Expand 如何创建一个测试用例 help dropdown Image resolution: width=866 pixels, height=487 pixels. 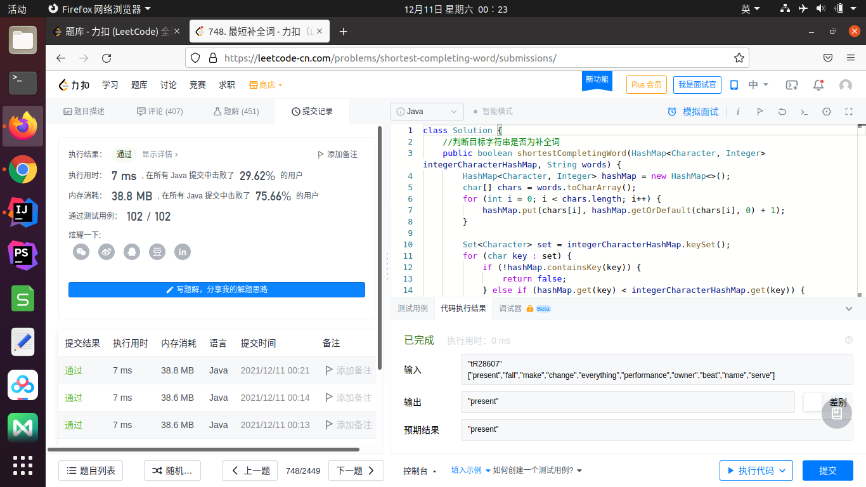pyautogui.click(x=538, y=471)
